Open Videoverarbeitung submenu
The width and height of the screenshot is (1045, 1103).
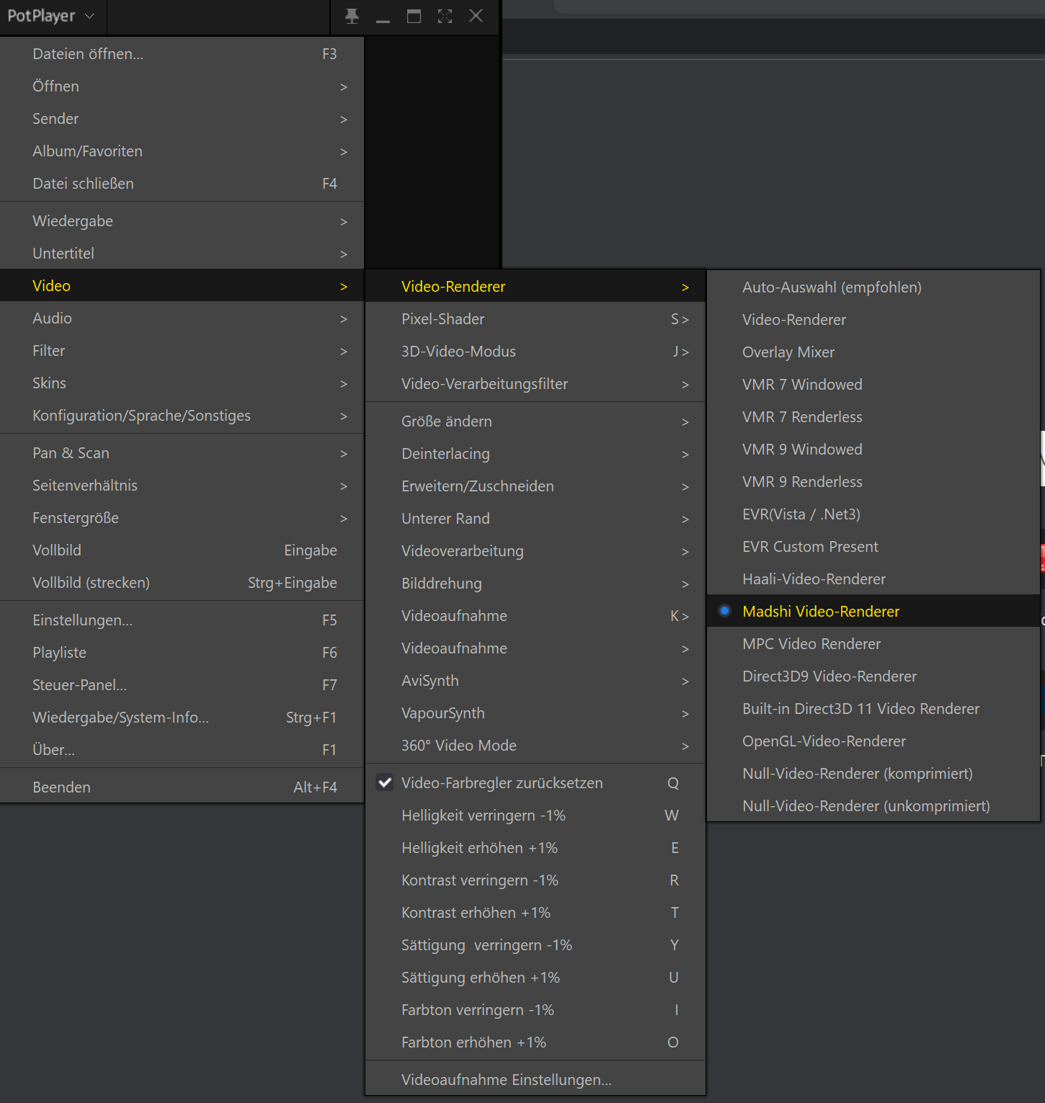click(535, 550)
